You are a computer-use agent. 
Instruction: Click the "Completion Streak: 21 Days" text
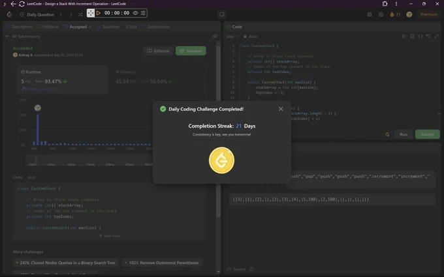click(x=222, y=126)
